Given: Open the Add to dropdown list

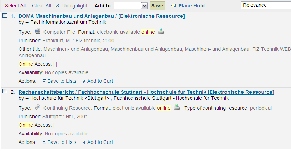Looking at the screenshot, I should coord(131,6).
